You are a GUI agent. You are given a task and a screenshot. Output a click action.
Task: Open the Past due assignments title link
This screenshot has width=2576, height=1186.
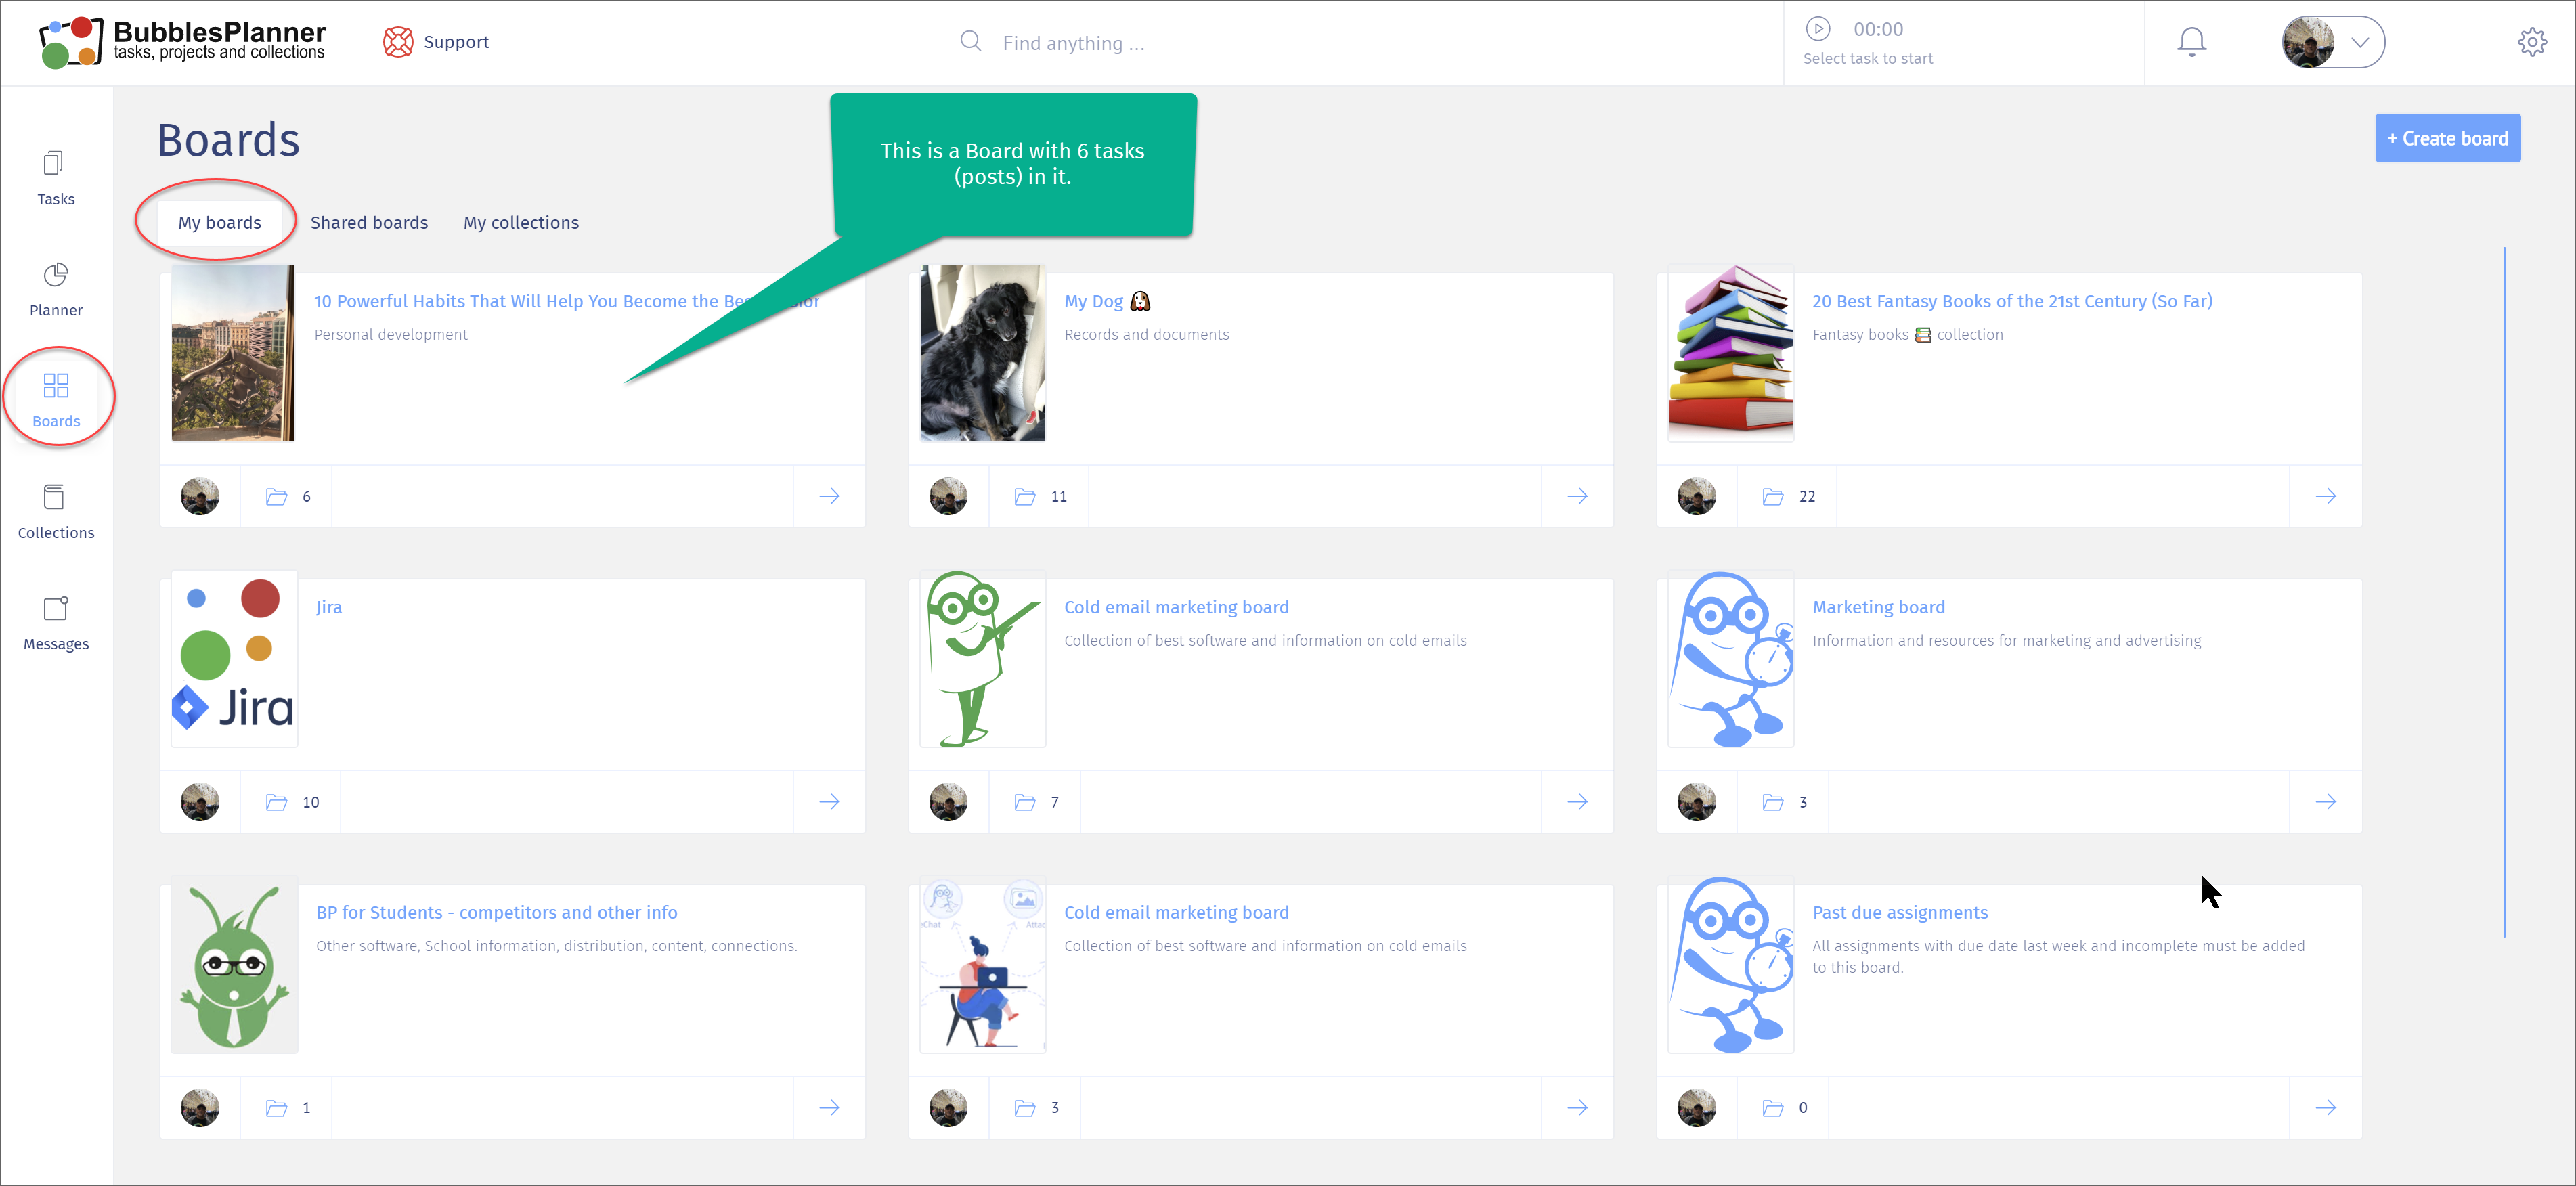tap(1899, 912)
